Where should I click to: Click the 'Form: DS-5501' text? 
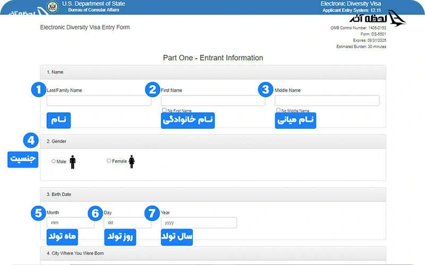(373, 34)
